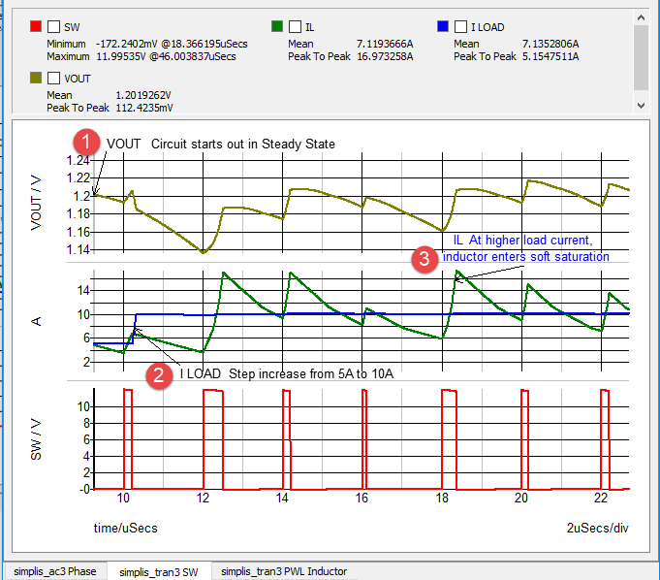This screenshot has height=580, width=660.
Task: Click red callout marker number 3
Action: 423,259
